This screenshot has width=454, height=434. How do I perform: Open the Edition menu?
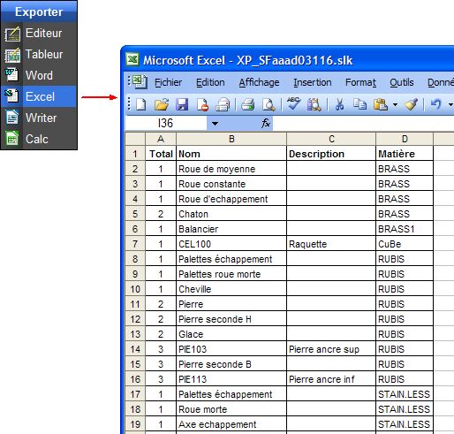[210, 82]
